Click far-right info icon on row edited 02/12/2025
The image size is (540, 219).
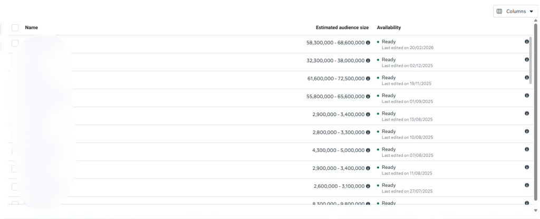(526, 60)
